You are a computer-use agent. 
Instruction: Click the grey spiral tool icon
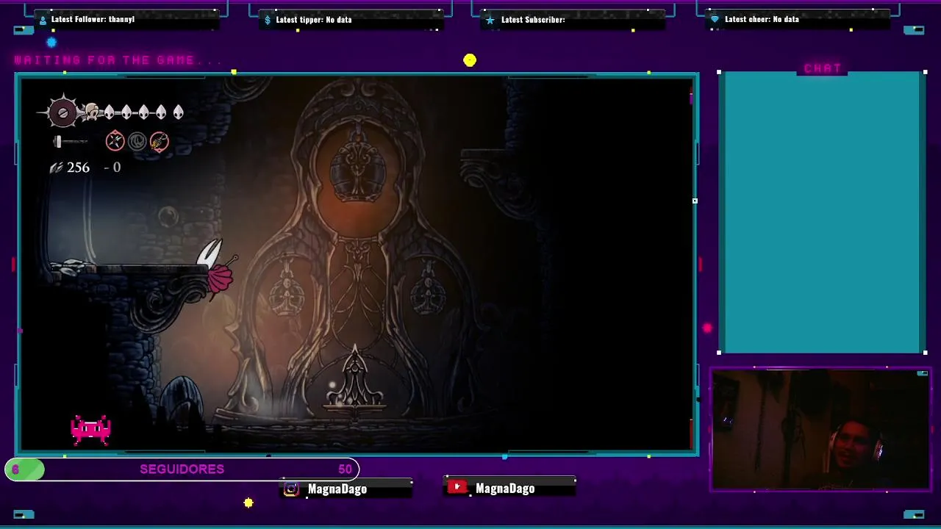[137, 141]
